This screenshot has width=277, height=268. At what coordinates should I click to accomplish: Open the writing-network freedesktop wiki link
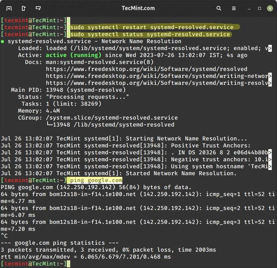[x=157, y=76]
